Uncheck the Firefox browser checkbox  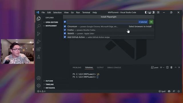[65, 30]
